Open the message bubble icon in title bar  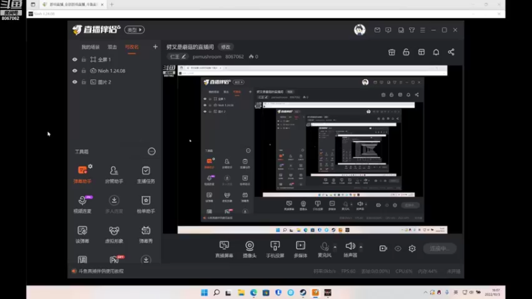(x=388, y=30)
